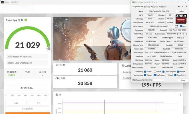Click the Bus Width value 256 bit
The height and width of the screenshot is (114, 189).
point(180,45)
